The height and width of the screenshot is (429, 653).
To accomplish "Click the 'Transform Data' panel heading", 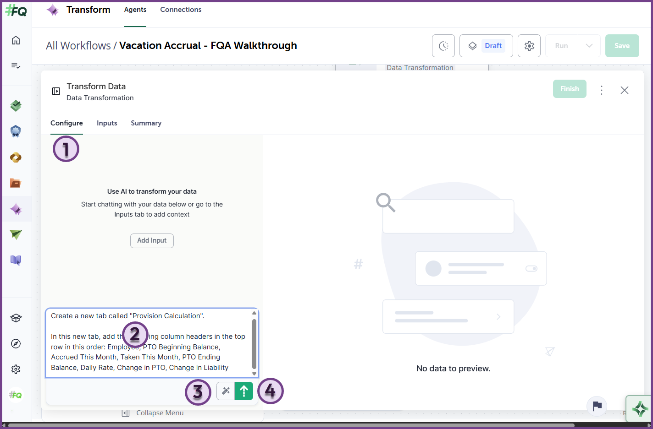I will (96, 87).
